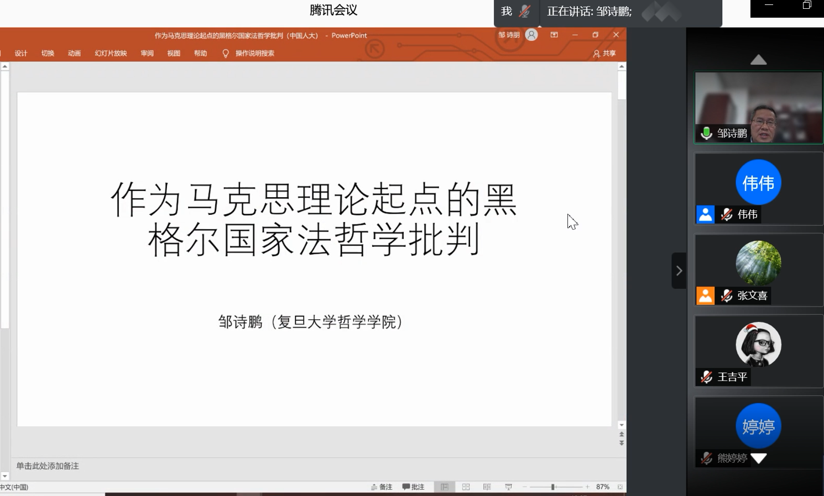This screenshot has height=496, width=824.
Task: Open Reading View using status bar icon
Action: (486, 487)
